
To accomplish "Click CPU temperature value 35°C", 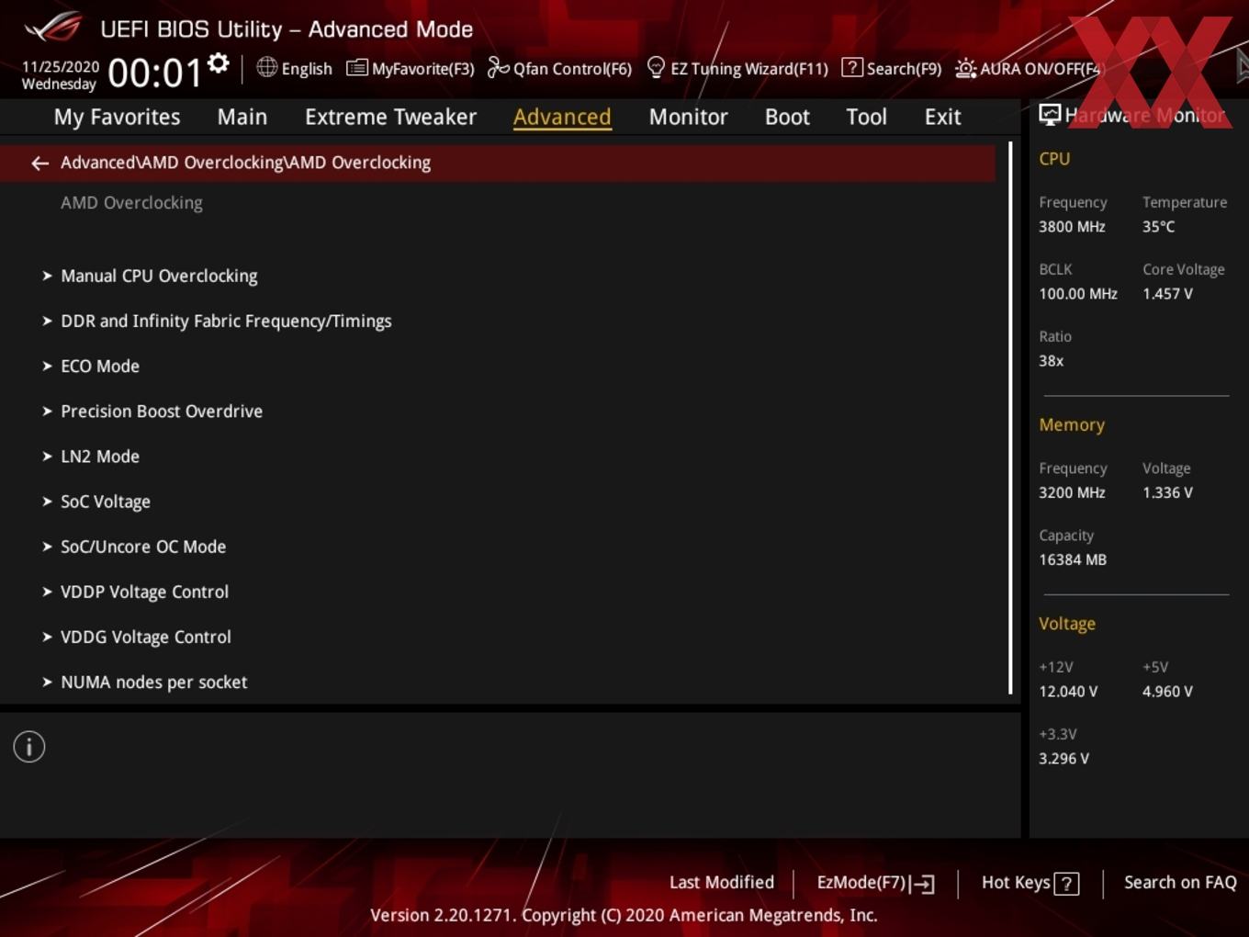I will (x=1158, y=227).
